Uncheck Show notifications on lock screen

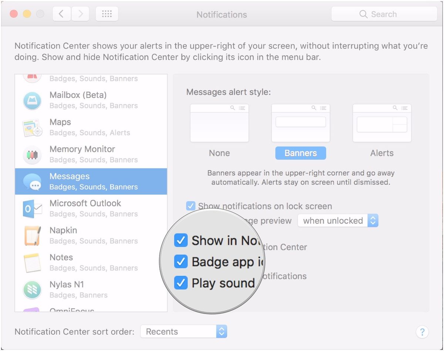pos(190,206)
